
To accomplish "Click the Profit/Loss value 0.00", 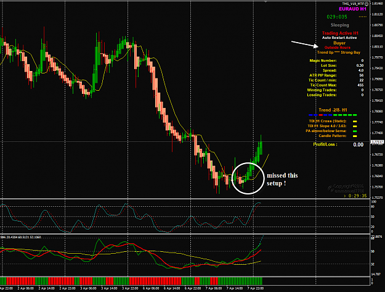I will pyautogui.click(x=359, y=144).
